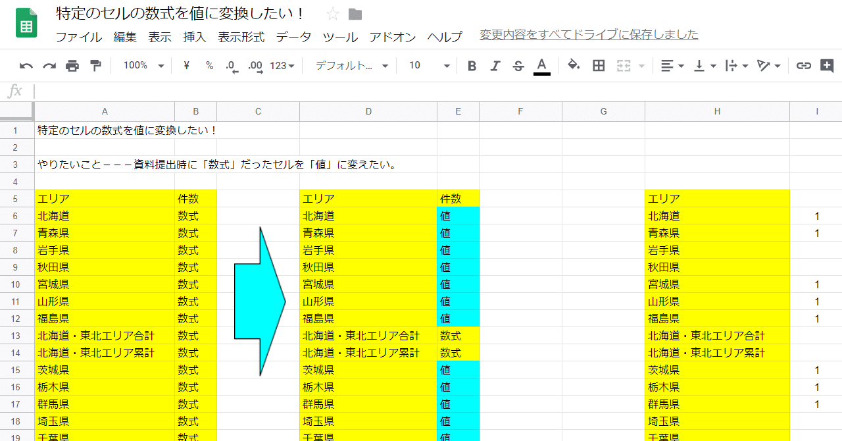Apply yen currency format
The height and width of the screenshot is (441, 842).
coord(186,65)
